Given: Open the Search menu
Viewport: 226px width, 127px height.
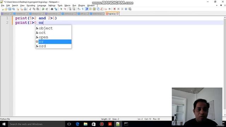Looking at the screenshot, I should point(15,6).
